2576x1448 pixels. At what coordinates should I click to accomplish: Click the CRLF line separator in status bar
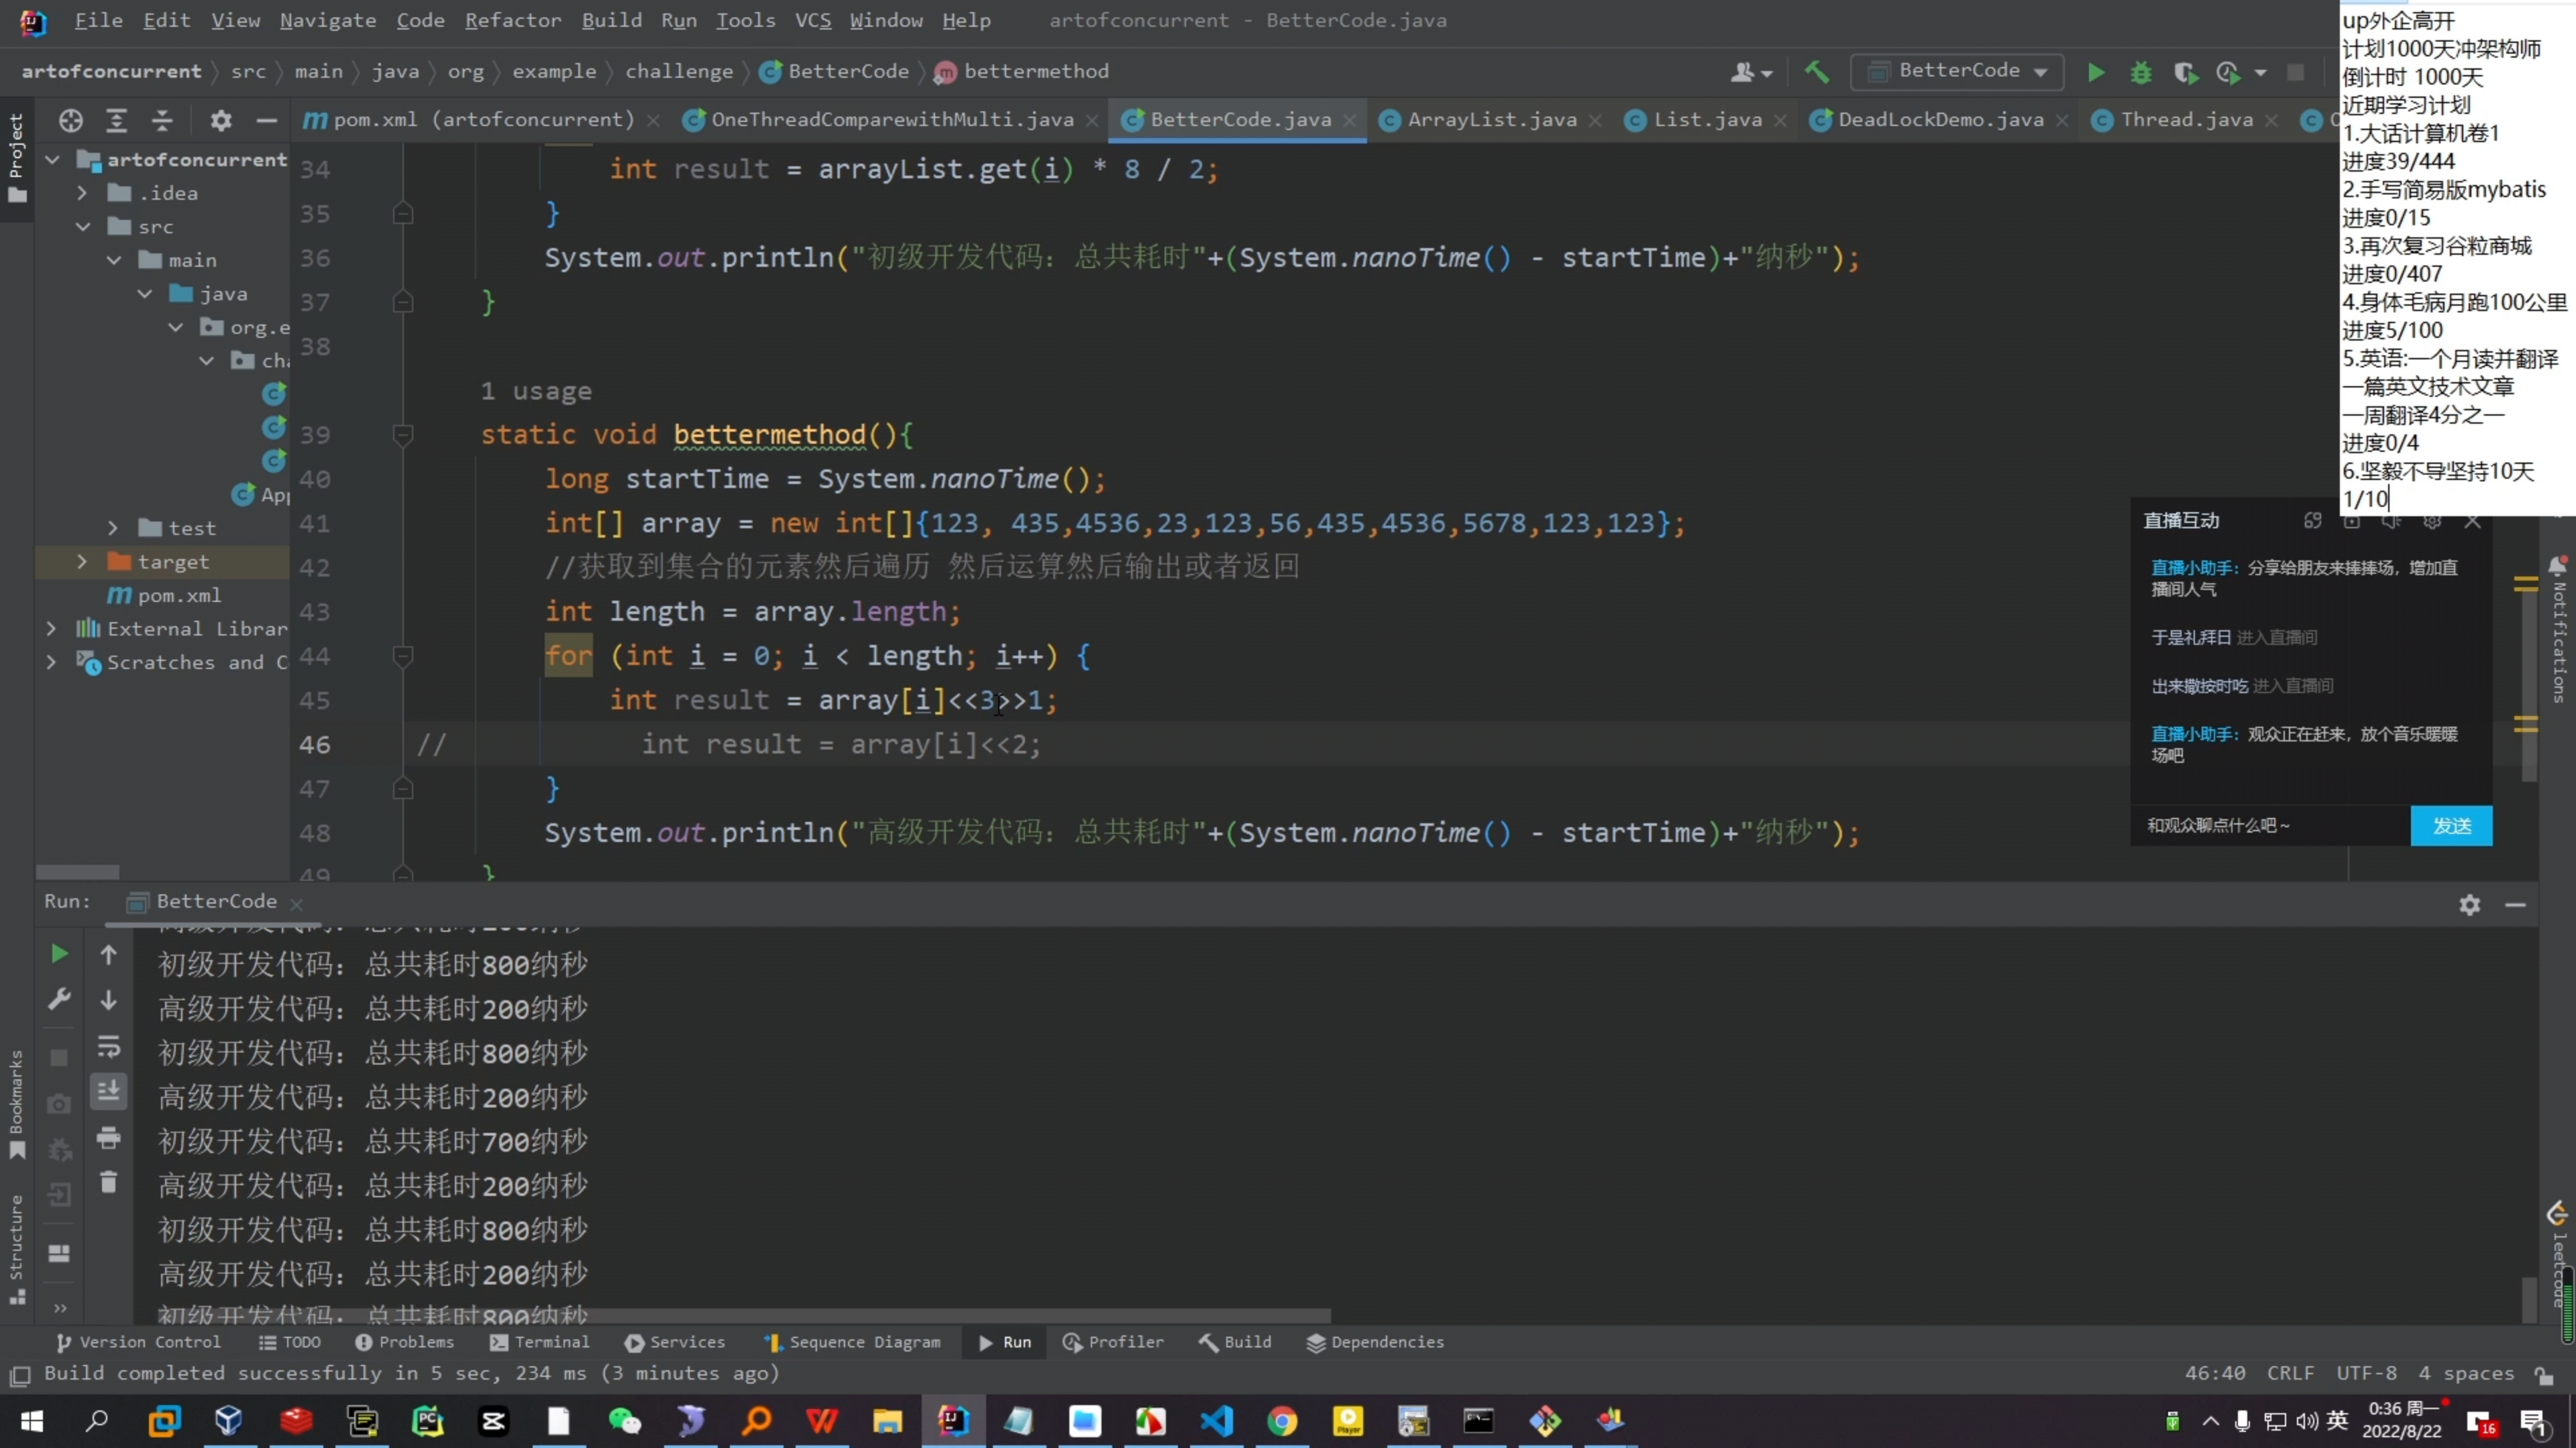[2290, 1373]
